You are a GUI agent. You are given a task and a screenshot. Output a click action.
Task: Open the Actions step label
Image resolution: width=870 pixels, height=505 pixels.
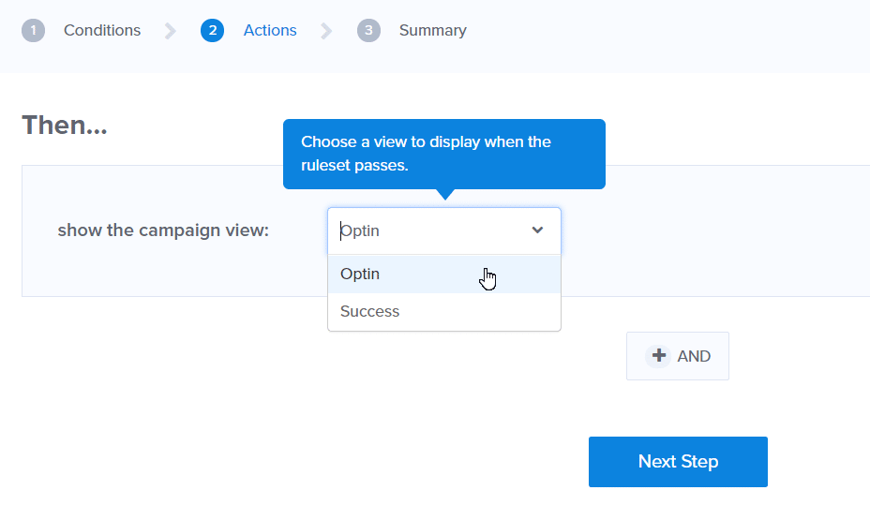270,31
